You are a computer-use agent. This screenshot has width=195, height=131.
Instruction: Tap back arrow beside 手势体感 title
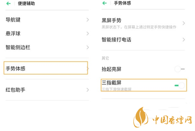tap(104, 4)
